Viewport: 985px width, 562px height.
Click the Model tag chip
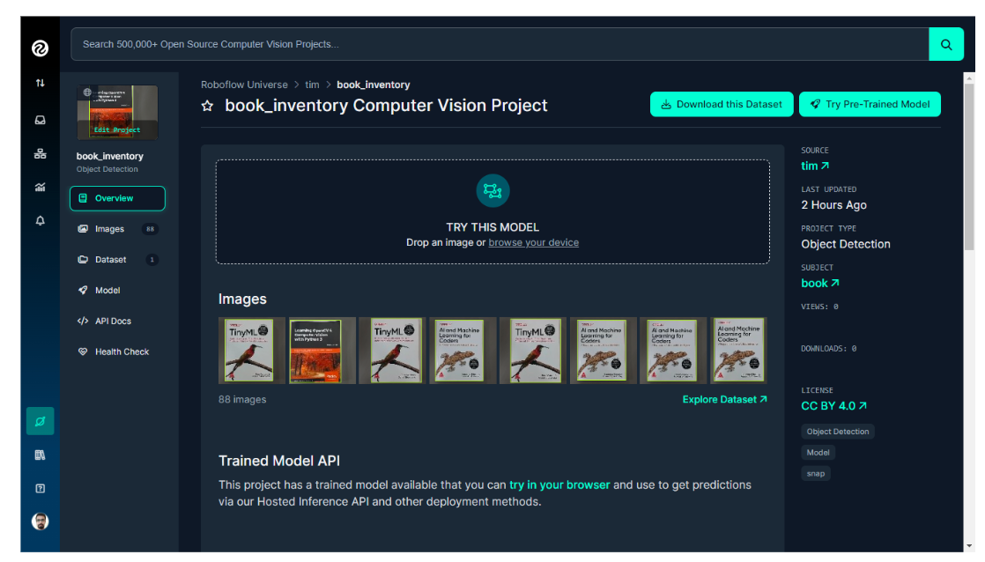(818, 452)
